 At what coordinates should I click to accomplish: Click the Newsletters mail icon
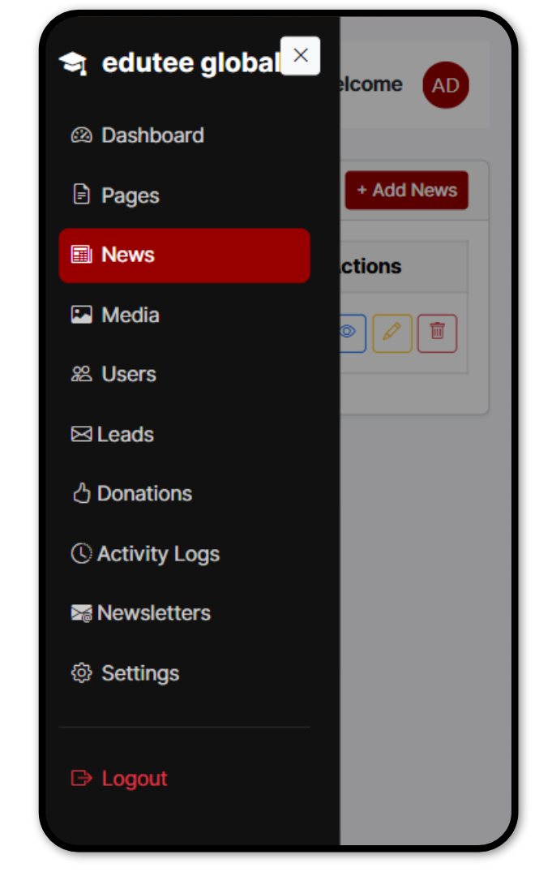pyautogui.click(x=81, y=613)
